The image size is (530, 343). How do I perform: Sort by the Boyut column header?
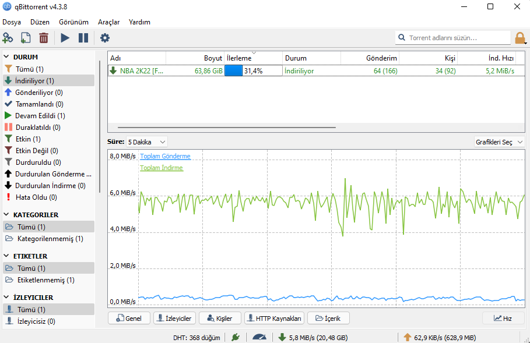click(195, 58)
